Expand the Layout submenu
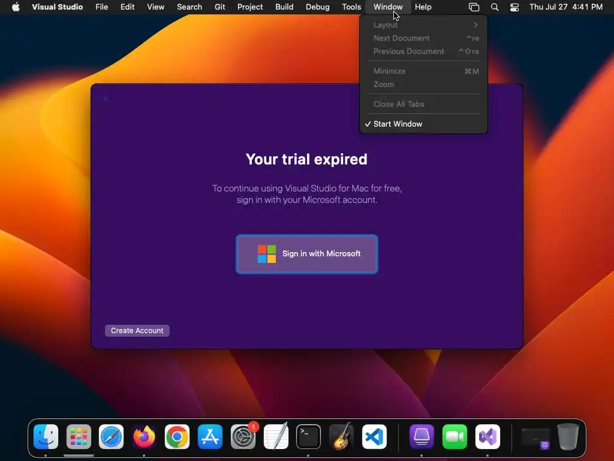Screen dimensions: 614x461 pyautogui.click(x=423, y=25)
